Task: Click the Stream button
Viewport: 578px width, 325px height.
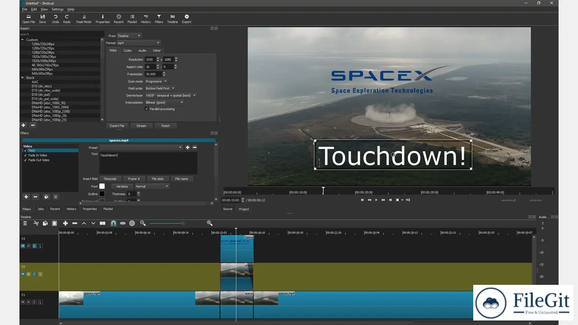Action: (x=141, y=126)
